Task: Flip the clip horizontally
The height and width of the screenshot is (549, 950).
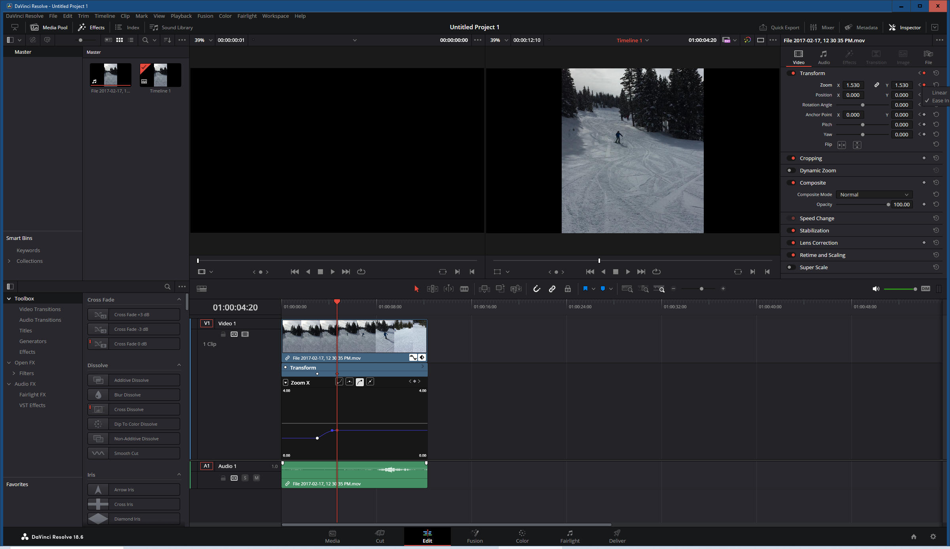Action: click(x=842, y=145)
